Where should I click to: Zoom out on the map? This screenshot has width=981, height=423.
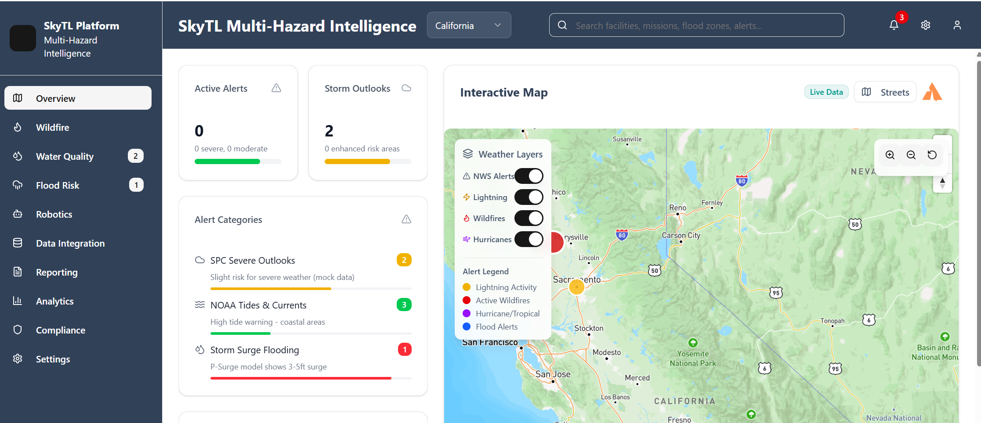point(911,155)
